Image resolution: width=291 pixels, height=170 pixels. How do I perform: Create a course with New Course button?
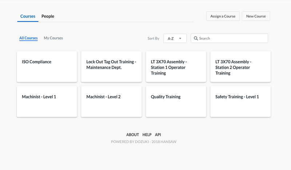click(256, 16)
